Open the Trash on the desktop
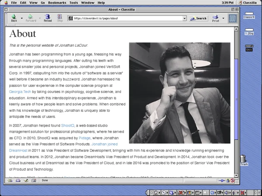Screen dimensions: 262x196 (x=244, y=159)
